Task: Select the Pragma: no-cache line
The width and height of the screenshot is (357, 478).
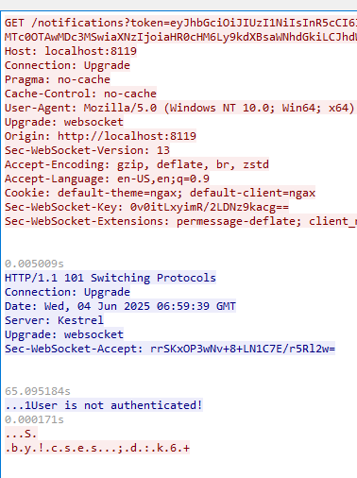Action: [58, 79]
